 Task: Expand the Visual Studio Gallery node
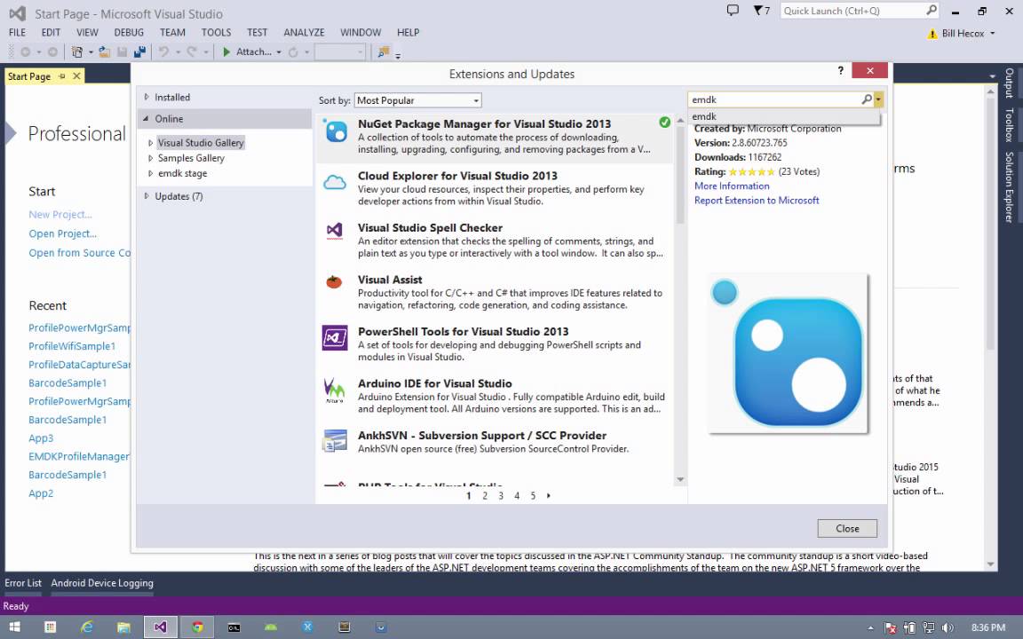151,143
